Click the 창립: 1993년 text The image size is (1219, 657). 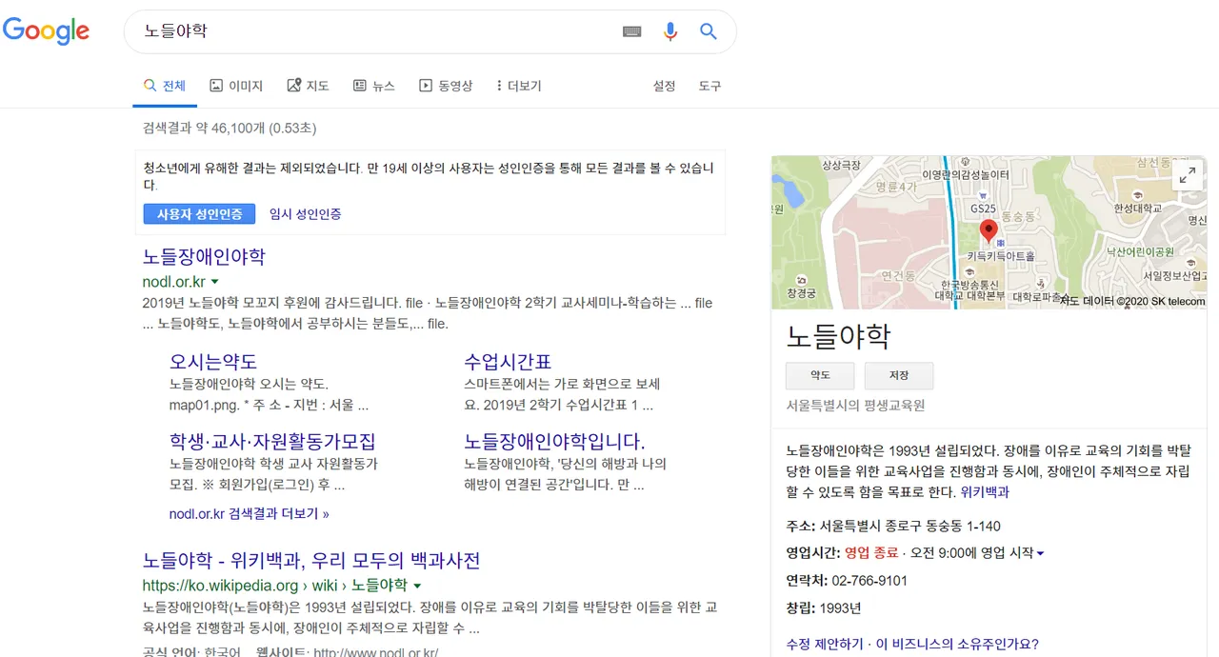(x=824, y=608)
